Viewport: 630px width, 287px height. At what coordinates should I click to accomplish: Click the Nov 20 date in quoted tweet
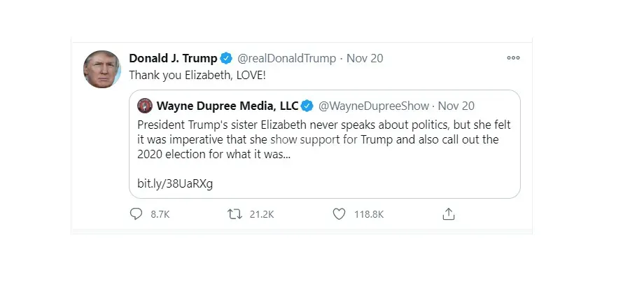pos(456,106)
